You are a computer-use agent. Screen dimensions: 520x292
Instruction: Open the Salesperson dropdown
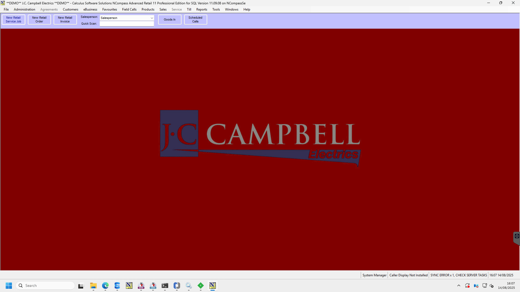[151, 18]
